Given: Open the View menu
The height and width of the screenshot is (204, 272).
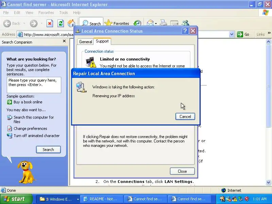Looking at the screenshot, I should coord(29,13).
